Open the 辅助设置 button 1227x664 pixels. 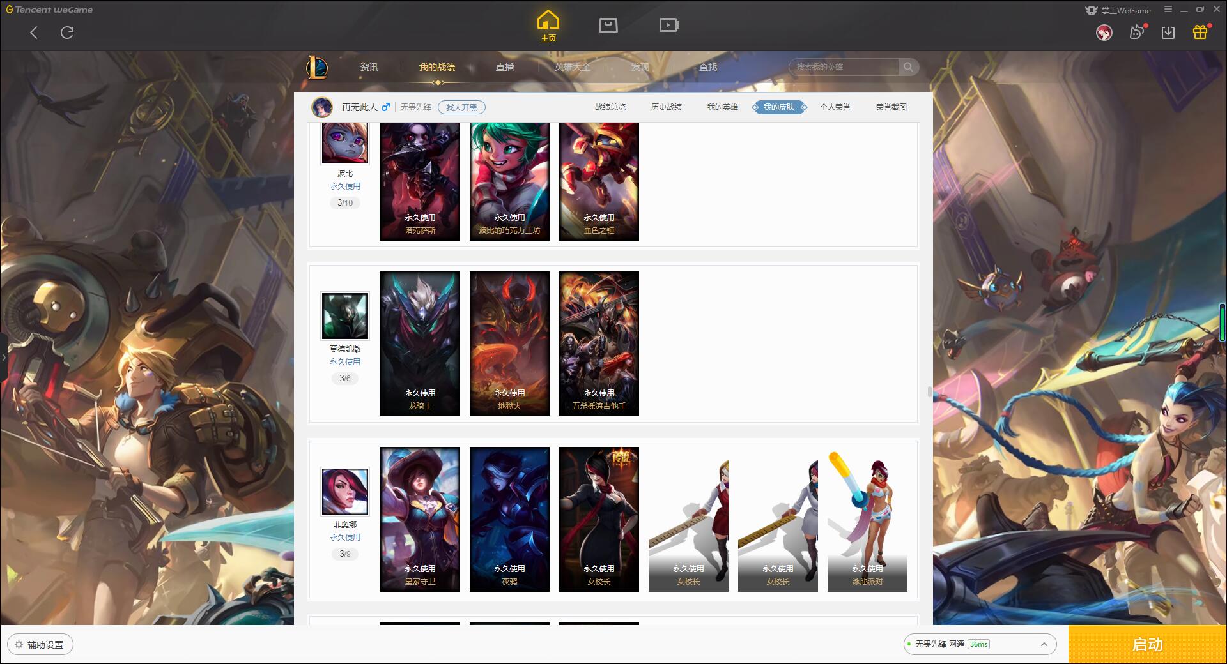click(40, 645)
